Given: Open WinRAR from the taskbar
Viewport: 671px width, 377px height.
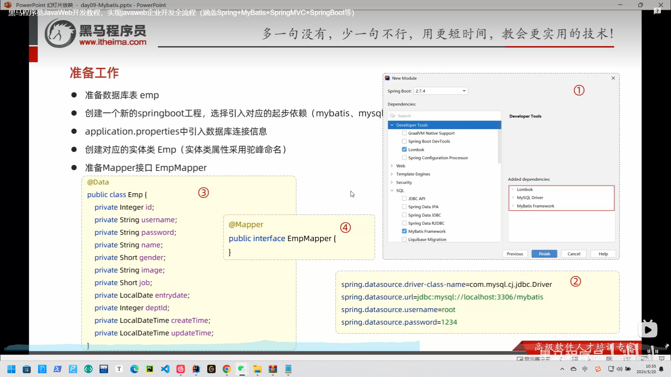Looking at the screenshot, I should point(273,369).
